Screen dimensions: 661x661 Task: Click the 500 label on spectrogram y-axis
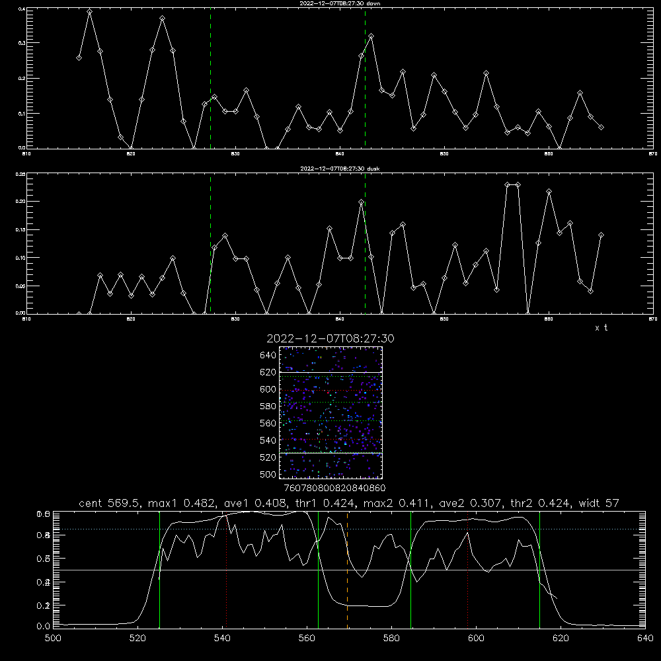[x=268, y=474]
